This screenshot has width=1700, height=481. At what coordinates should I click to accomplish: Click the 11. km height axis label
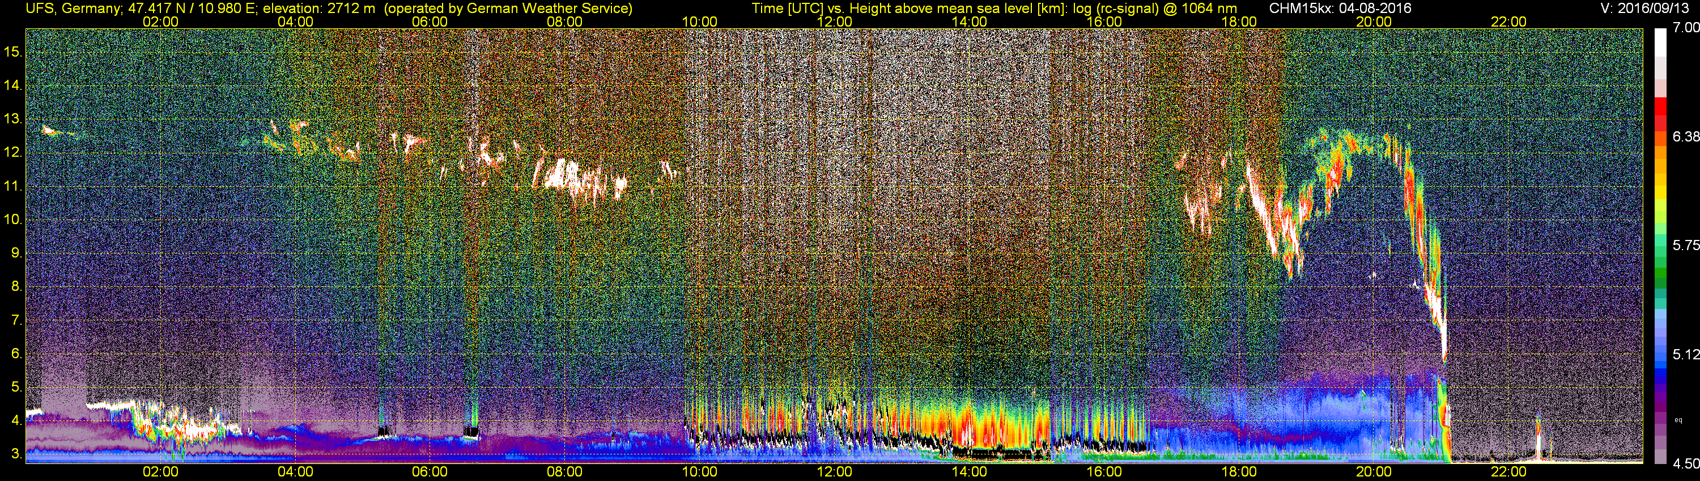(13, 186)
